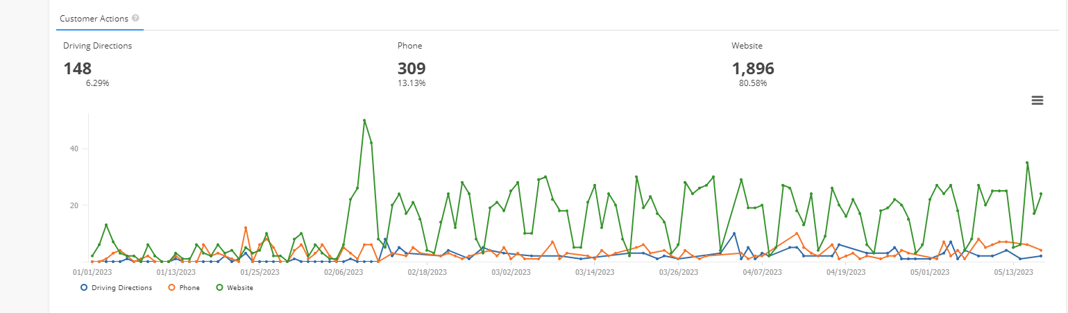The width and height of the screenshot is (1068, 313).
Task: Click the Phone heading above 309
Action: (x=409, y=46)
